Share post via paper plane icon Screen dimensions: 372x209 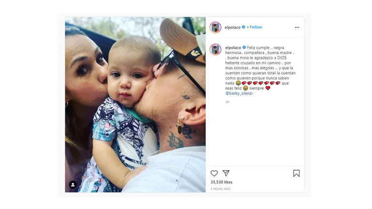(226, 173)
